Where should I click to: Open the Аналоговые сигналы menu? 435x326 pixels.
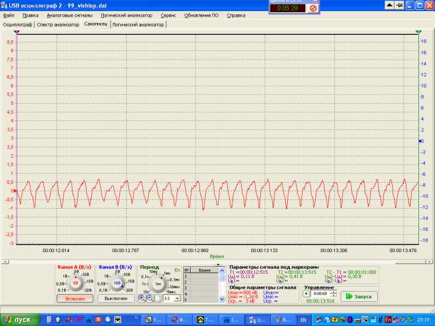[x=70, y=16]
